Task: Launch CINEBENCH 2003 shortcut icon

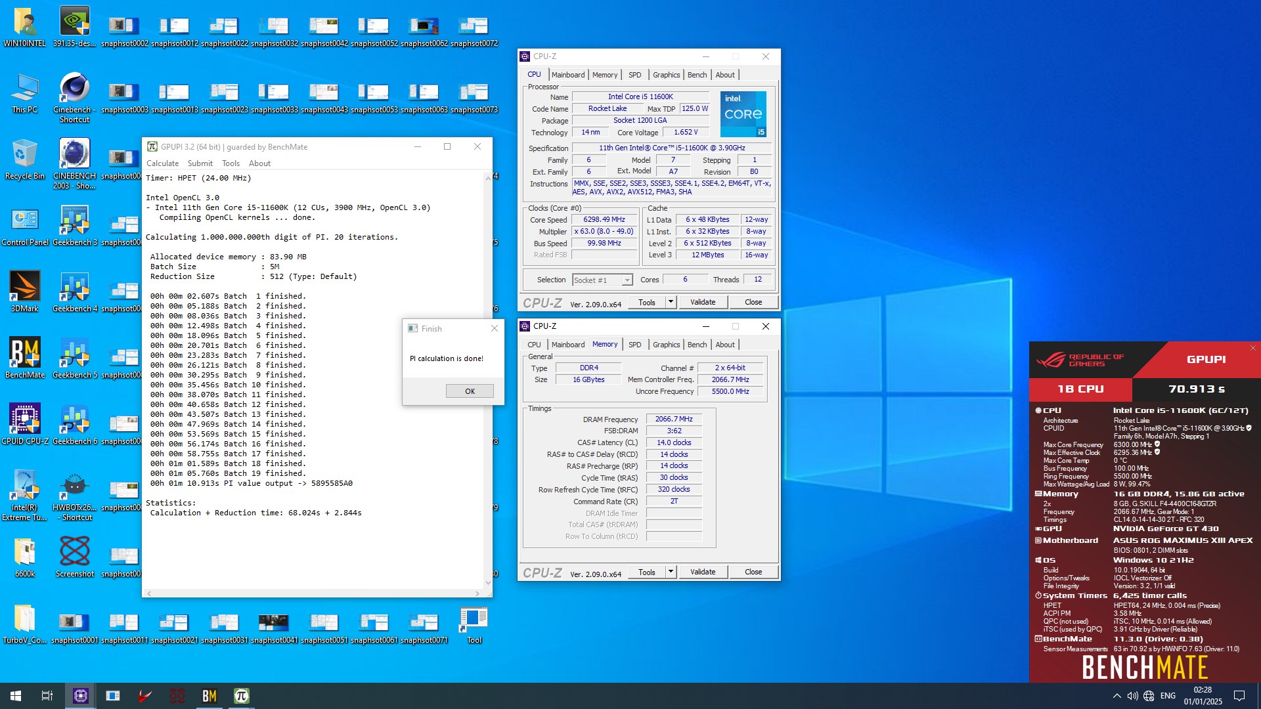Action: 75,165
